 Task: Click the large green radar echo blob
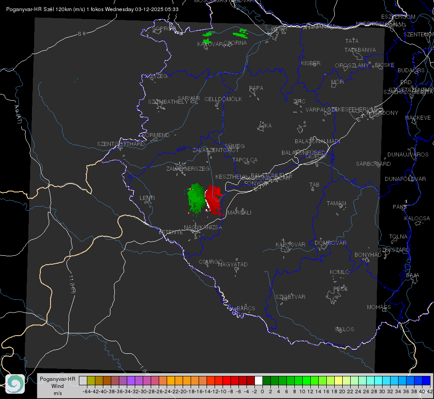(196, 198)
